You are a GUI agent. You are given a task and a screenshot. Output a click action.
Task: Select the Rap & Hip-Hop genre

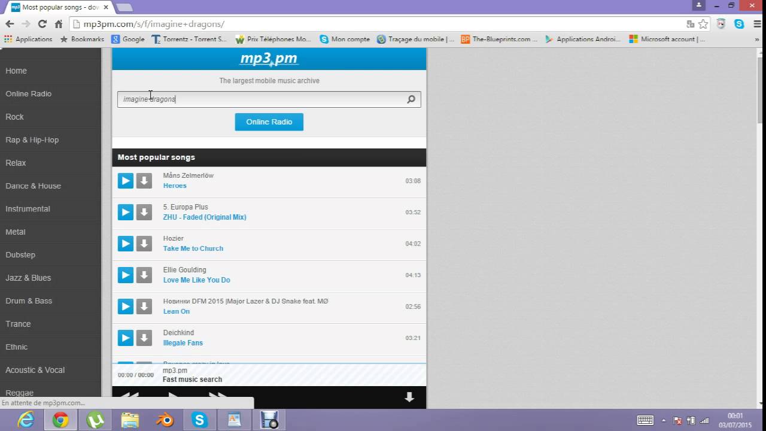pos(32,139)
